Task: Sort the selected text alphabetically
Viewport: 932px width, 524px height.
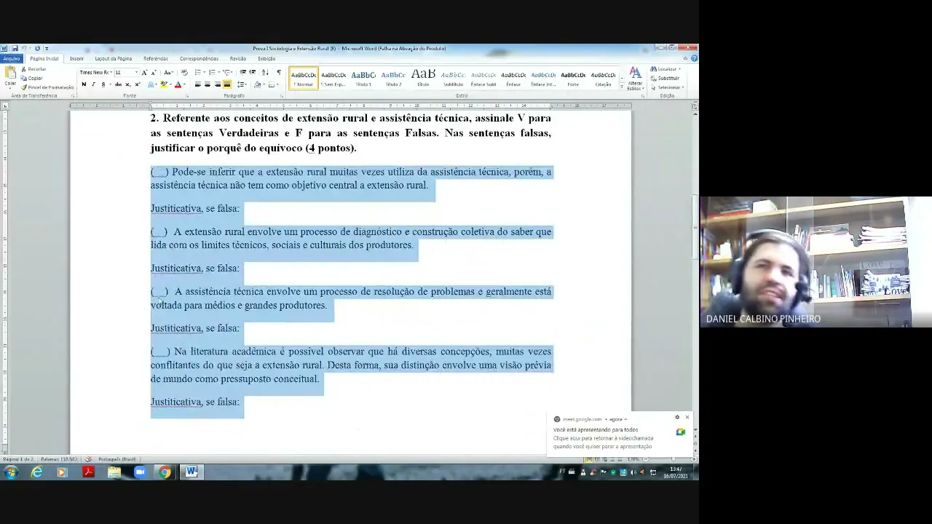Action: (265, 73)
